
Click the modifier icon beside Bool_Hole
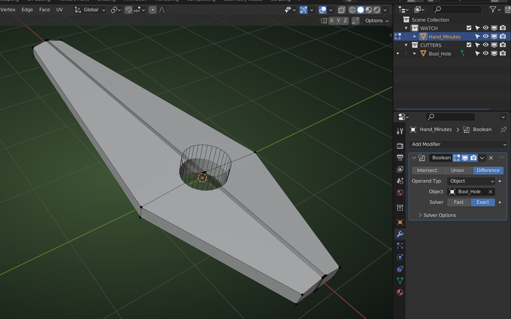point(463,53)
